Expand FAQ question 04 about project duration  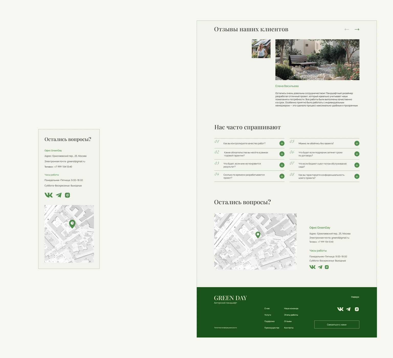[x=282, y=176]
